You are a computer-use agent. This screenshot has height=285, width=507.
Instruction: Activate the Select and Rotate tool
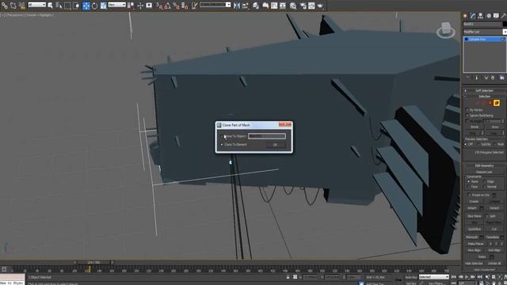pyautogui.click(x=95, y=6)
